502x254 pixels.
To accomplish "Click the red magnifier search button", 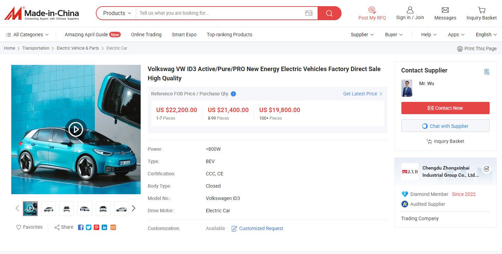I will tap(329, 13).
